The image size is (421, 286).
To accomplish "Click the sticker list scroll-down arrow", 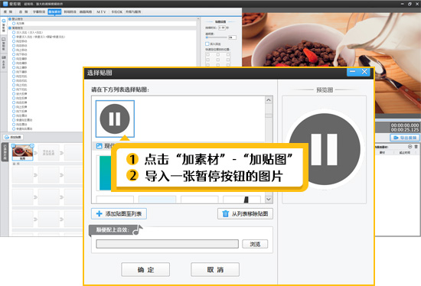I will (269, 200).
